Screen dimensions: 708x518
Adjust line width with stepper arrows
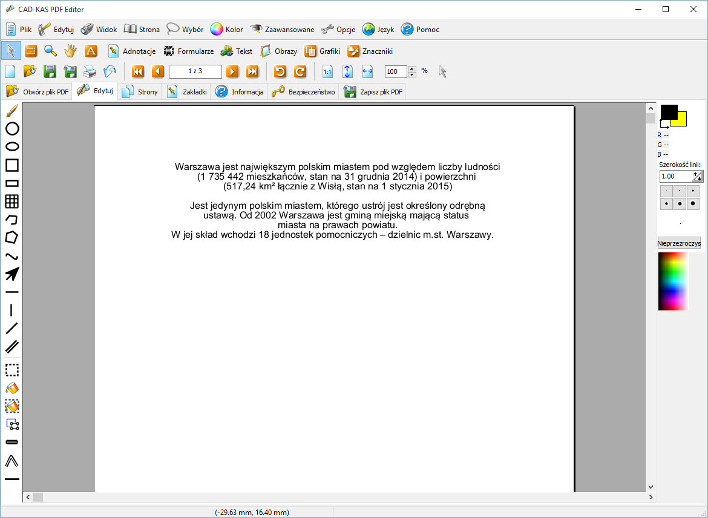coord(698,176)
